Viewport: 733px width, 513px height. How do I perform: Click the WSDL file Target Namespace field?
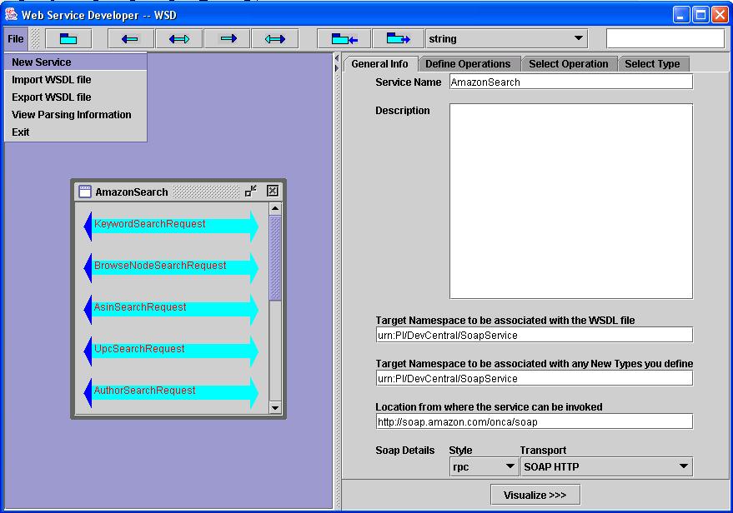coord(535,335)
